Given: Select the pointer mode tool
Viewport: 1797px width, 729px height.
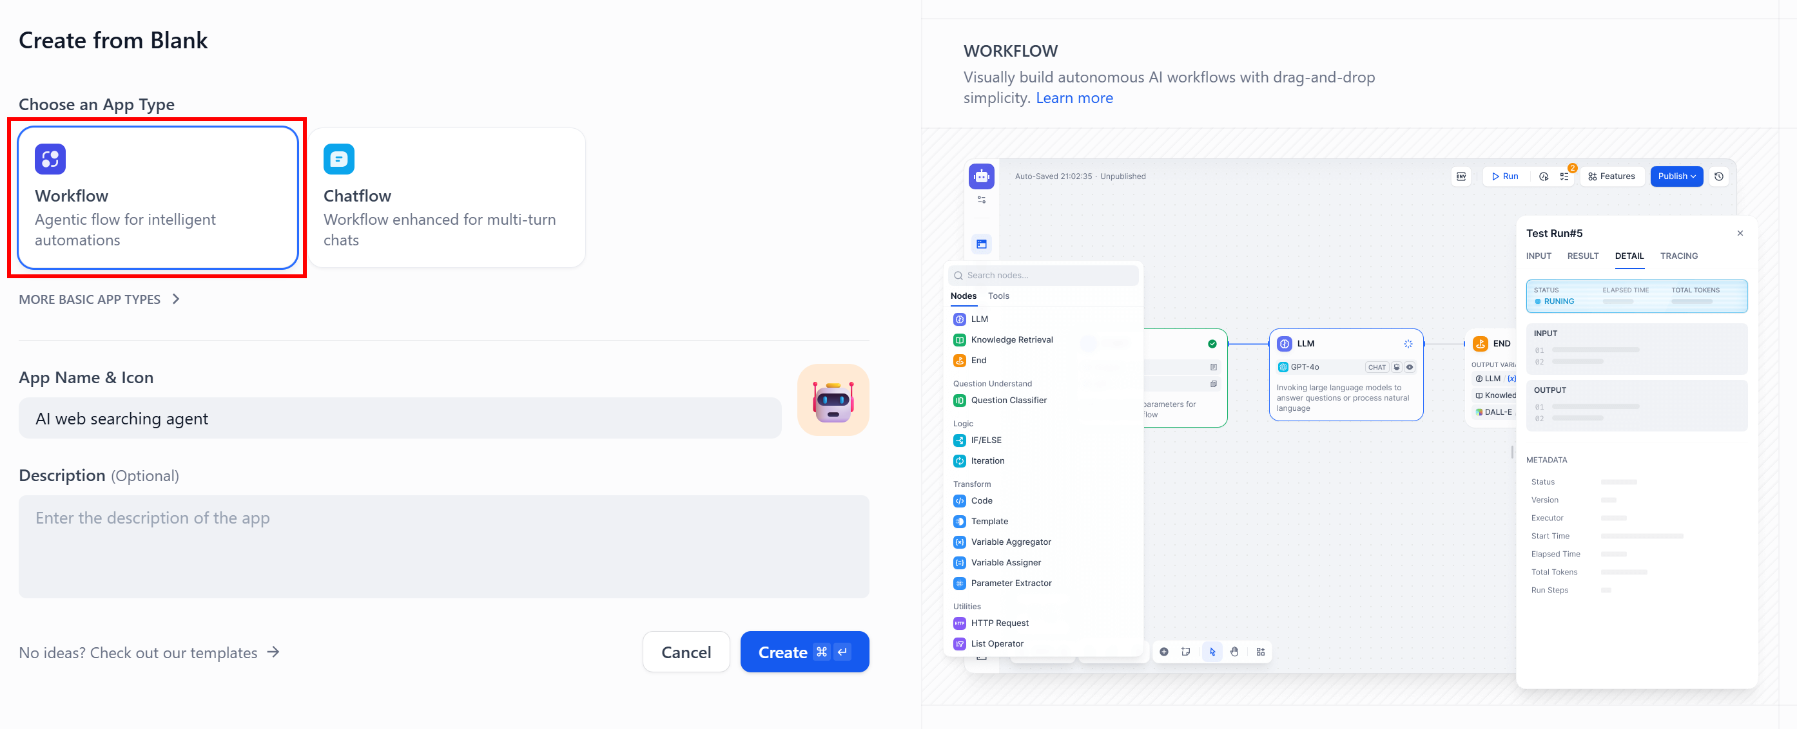Looking at the screenshot, I should point(1212,652).
